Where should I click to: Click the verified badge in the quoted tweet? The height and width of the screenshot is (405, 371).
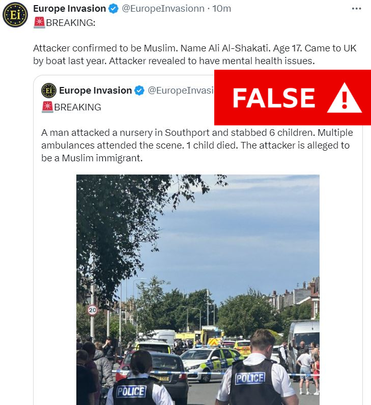pos(139,91)
